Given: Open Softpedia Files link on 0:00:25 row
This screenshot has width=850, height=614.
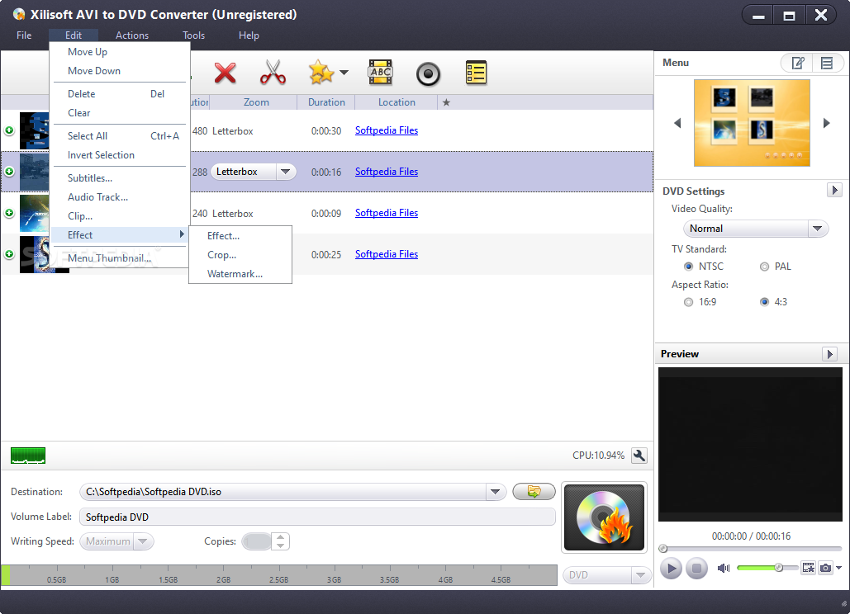Looking at the screenshot, I should (387, 254).
